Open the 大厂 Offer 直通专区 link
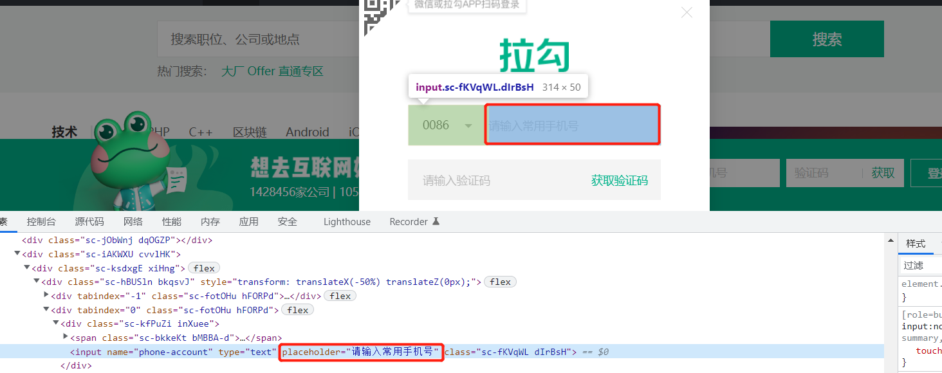942x373 pixels. click(272, 71)
